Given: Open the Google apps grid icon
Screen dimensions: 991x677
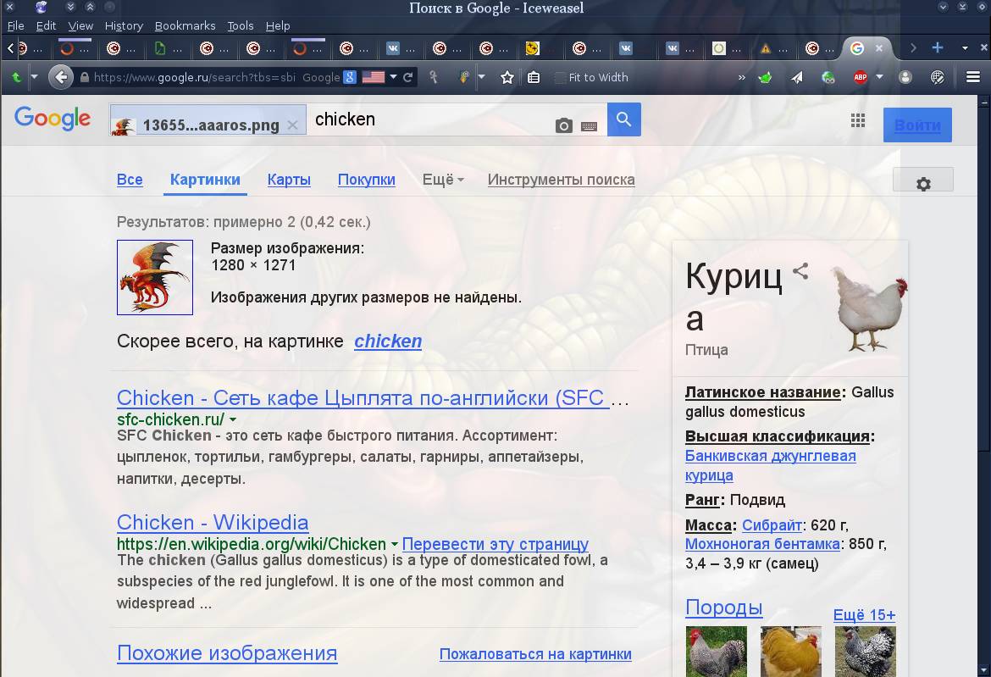Looking at the screenshot, I should [858, 120].
